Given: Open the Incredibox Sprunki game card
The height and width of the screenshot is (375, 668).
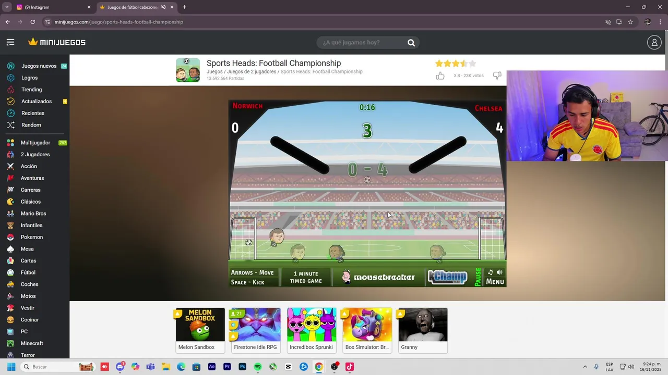Looking at the screenshot, I should click(312, 330).
